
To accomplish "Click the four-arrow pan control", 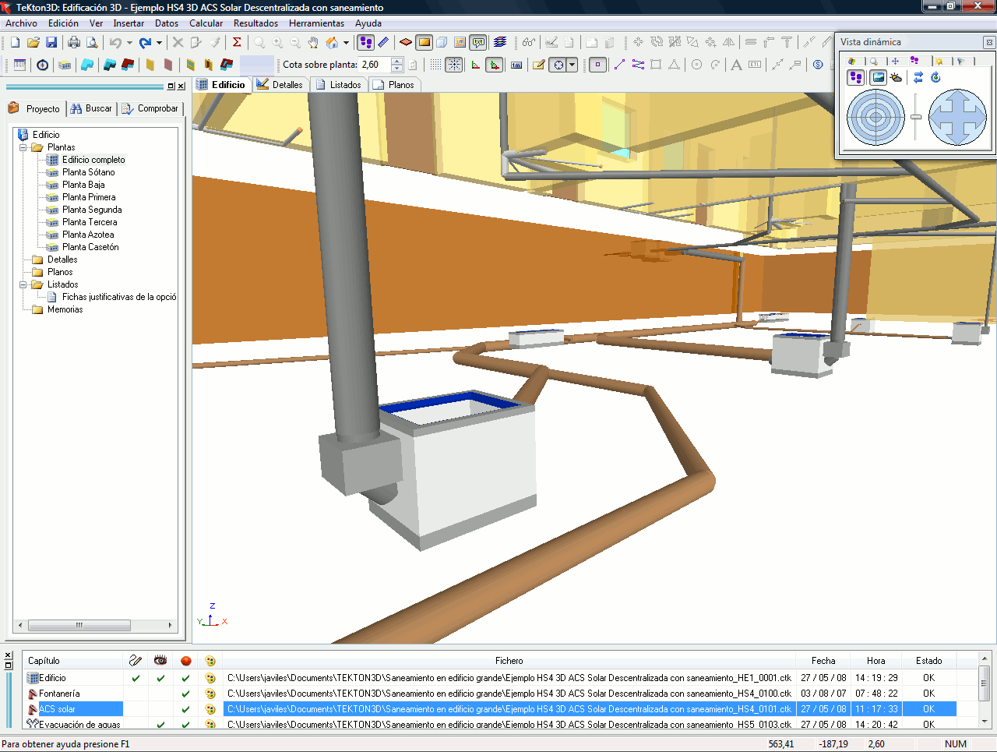I will click(x=957, y=118).
